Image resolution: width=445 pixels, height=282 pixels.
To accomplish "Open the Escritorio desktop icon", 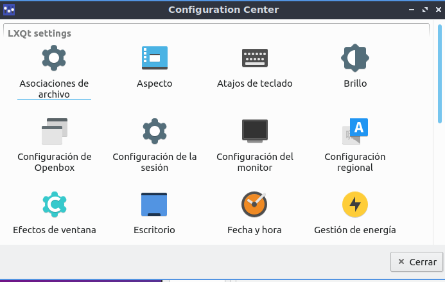I will 154,204.
